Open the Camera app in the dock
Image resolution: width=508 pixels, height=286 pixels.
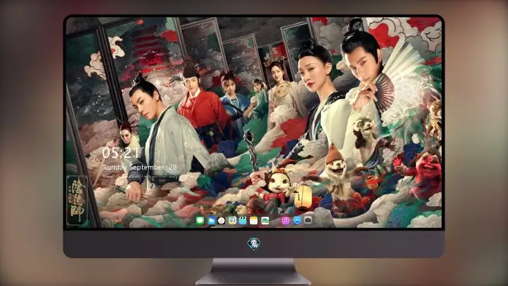pos(308,220)
